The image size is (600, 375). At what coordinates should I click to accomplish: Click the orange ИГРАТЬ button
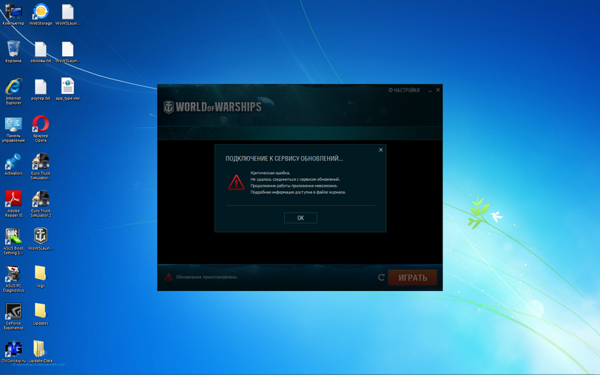click(412, 277)
